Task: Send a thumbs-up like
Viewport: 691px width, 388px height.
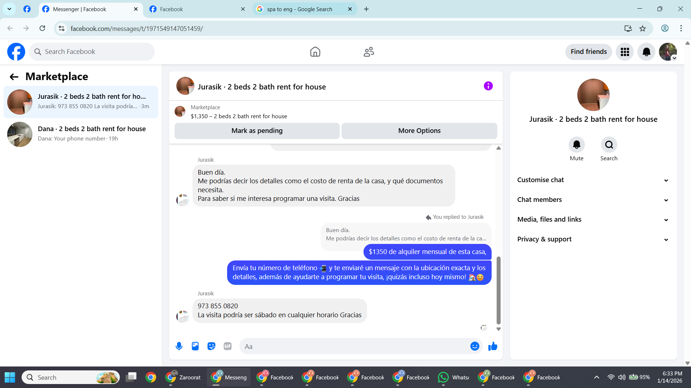Action: pos(493,346)
